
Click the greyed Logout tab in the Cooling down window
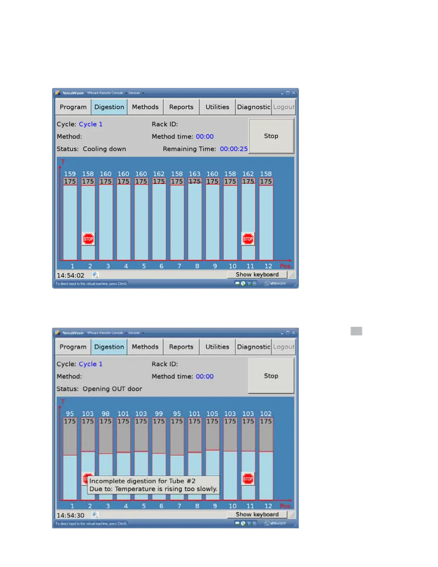pos(283,107)
